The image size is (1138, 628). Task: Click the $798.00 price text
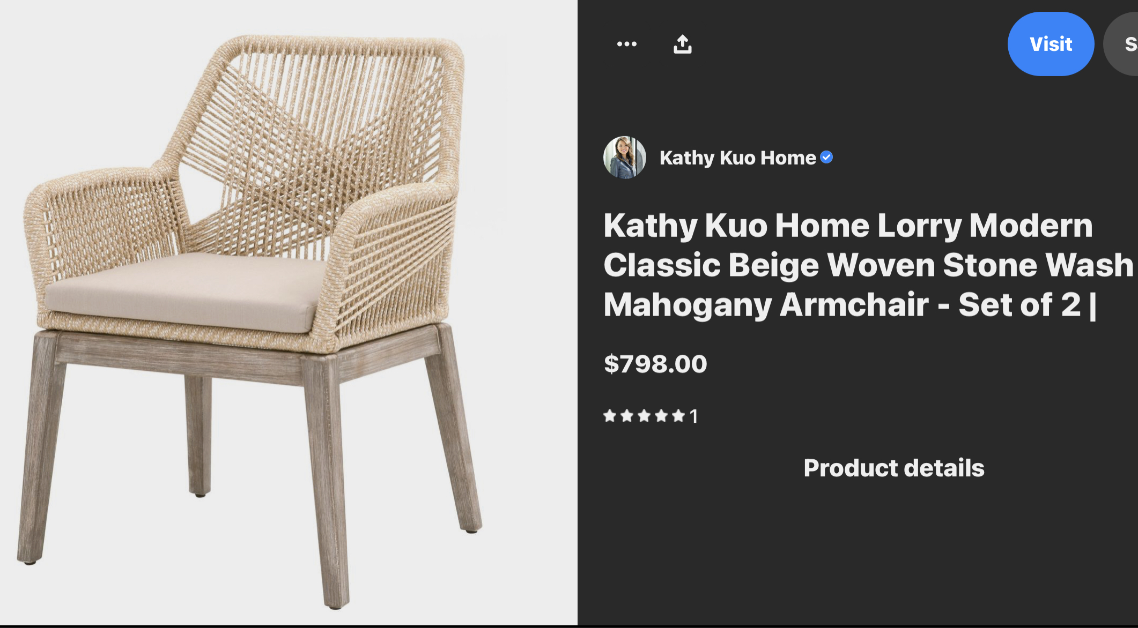click(655, 364)
